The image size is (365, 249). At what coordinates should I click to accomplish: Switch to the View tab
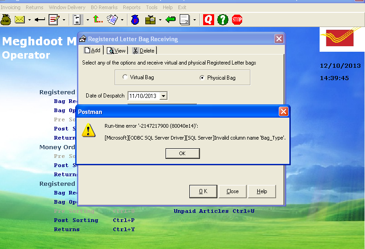tap(116, 51)
